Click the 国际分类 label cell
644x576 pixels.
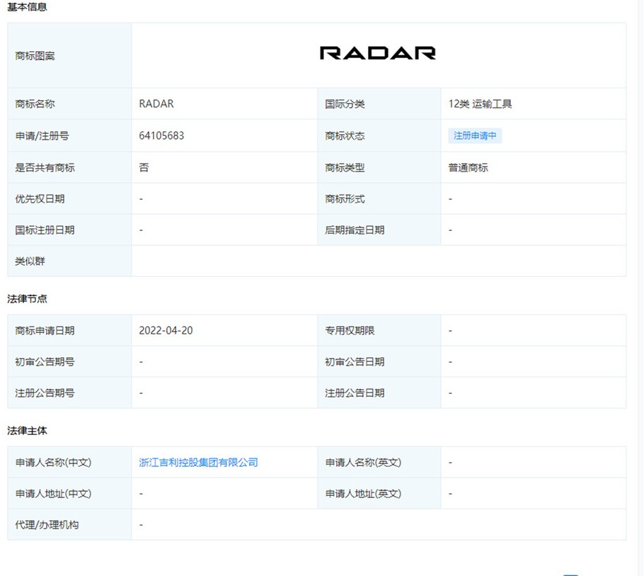379,103
